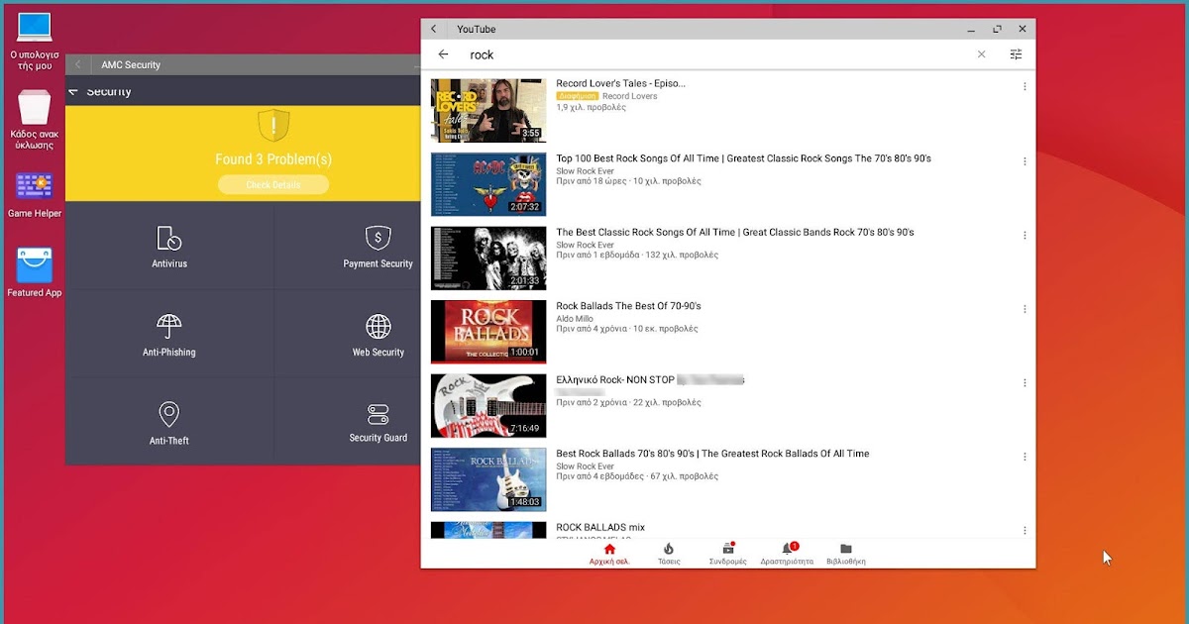Play Top 100 Best Rock Songs thumbnail
The width and height of the screenshot is (1189, 624).
pyautogui.click(x=488, y=184)
